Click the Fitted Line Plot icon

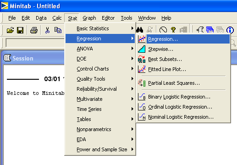[x=142, y=69]
